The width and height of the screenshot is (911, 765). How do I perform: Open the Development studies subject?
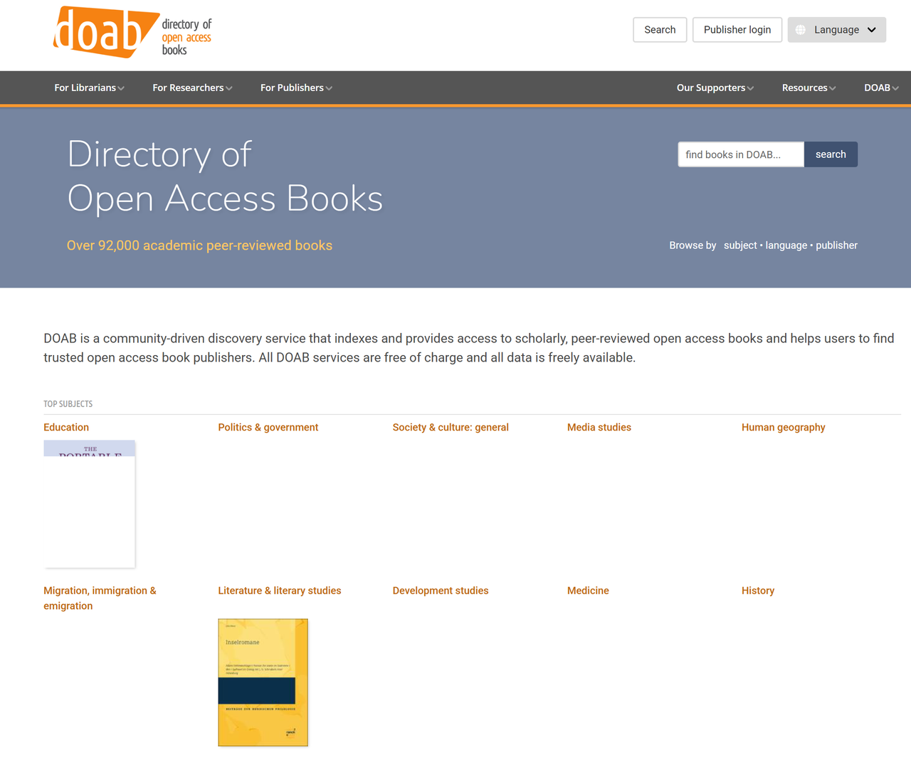point(441,591)
